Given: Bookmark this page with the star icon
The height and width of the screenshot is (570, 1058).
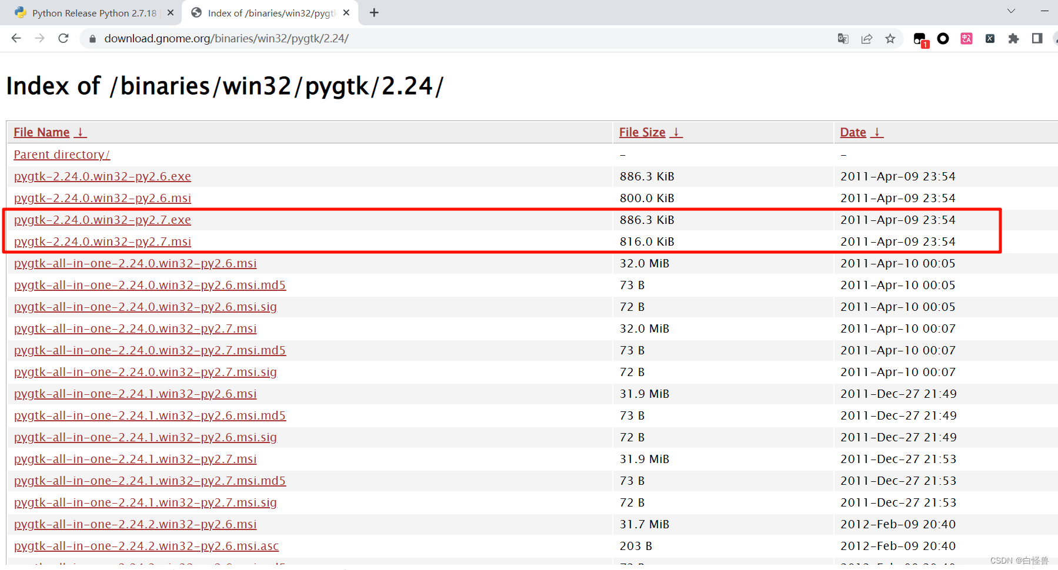Looking at the screenshot, I should pyautogui.click(x=890, y=38).
